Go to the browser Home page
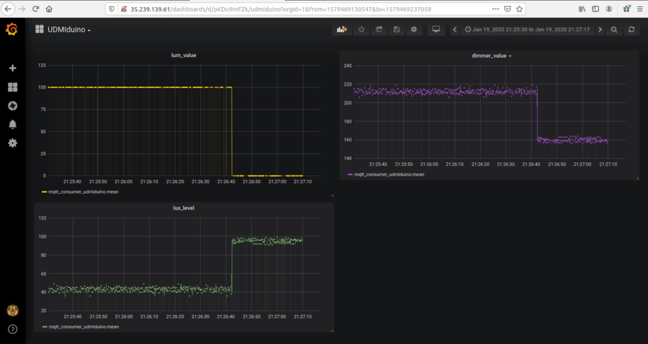The width and height of the screenshot is (648, 344). 49,9
